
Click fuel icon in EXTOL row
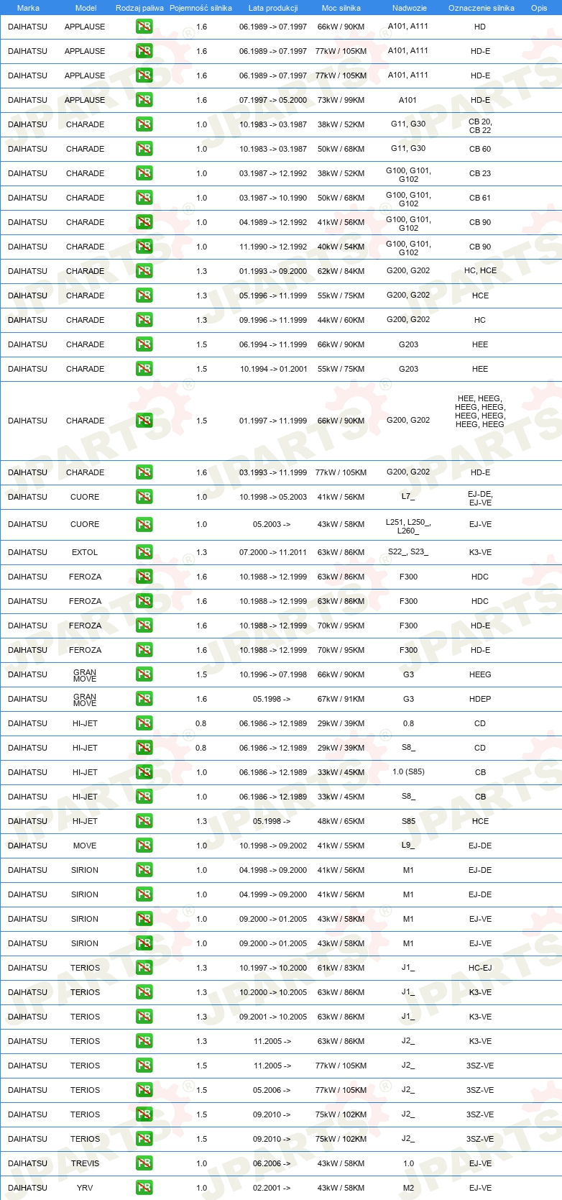[144, 552]
